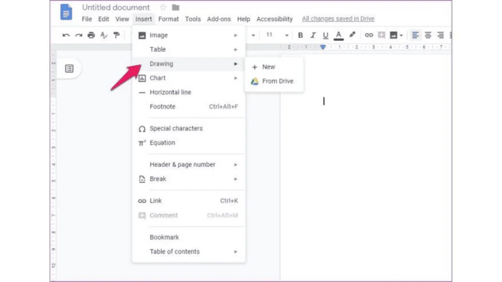The height and width of the screenshot is (282, 502).
Task: Click the Insert image toolbar icon
Action: coord(394,35)
